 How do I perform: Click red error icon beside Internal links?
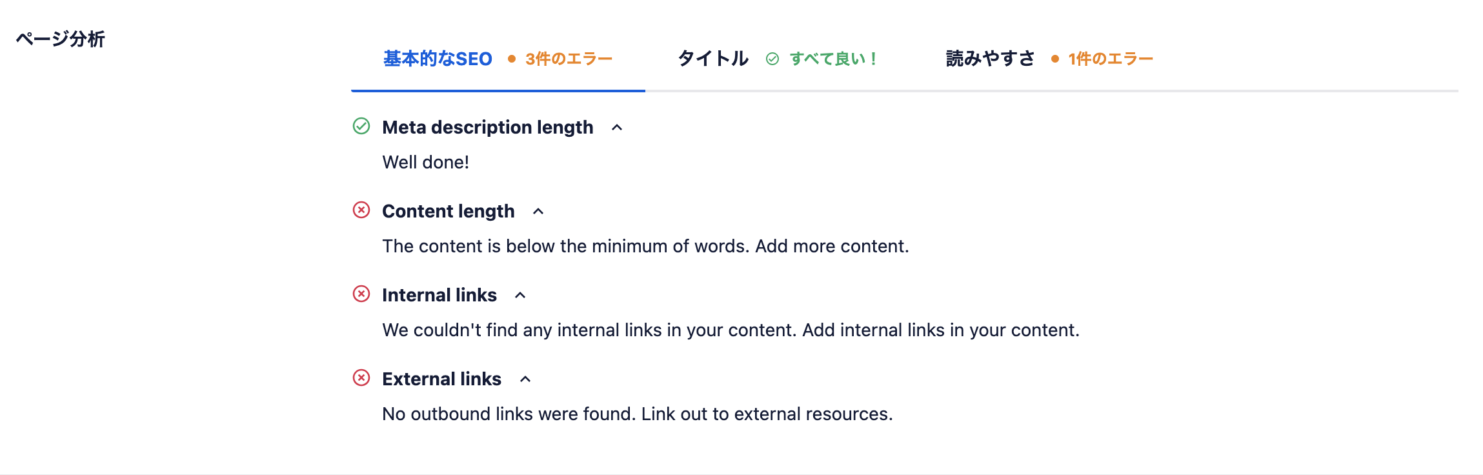pos(361,294)
